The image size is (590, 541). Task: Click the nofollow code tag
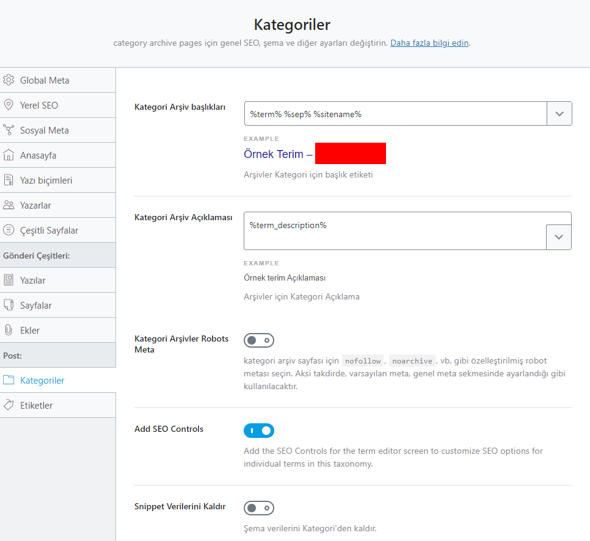[x=363, y=361]
